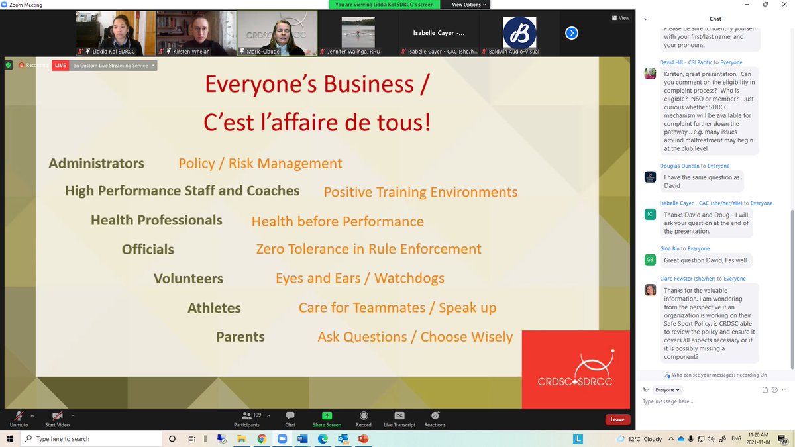Click the ENG language indicator
Viewport: 795px width, 447px height.
(x=736, y=438)
